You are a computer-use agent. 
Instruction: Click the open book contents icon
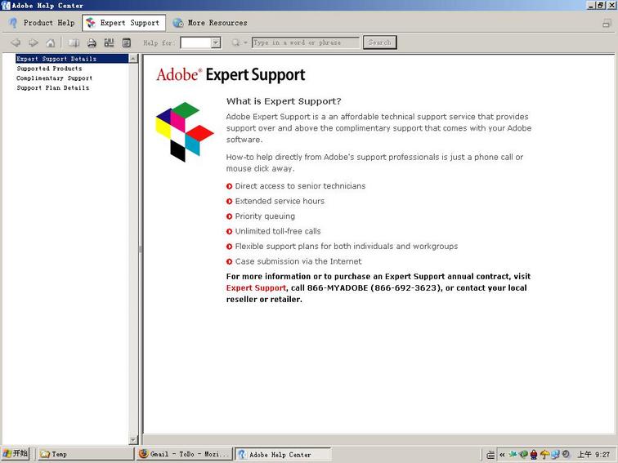pos(74,42)
